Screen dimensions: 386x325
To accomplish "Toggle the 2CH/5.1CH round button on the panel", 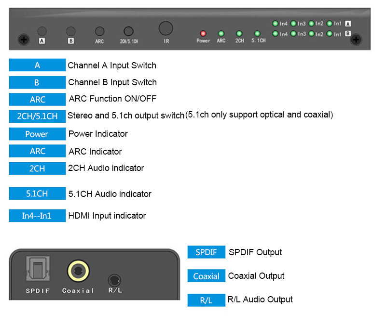I will click(x=128, y=31).
